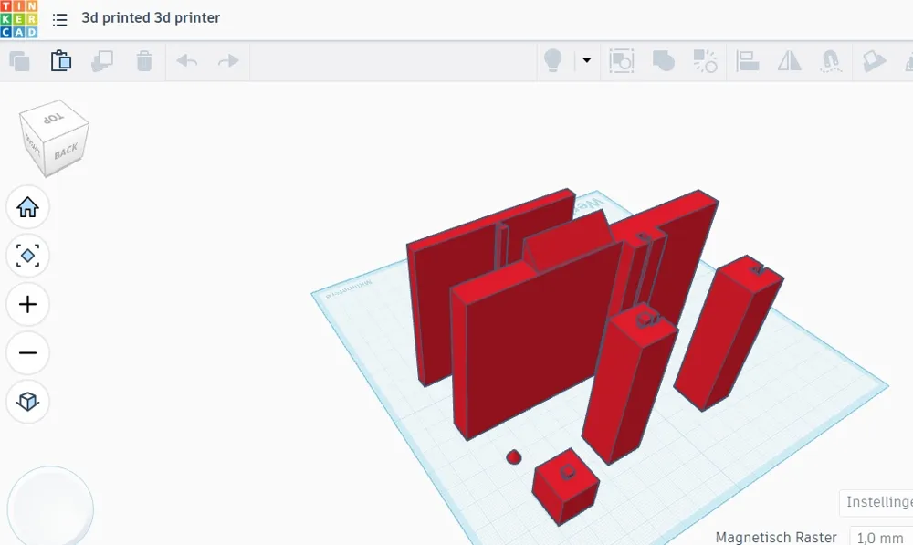Screen dimensions: 913x545
Task: Click the Duplicate and repeat icon
Action: [x=102, y=61]
